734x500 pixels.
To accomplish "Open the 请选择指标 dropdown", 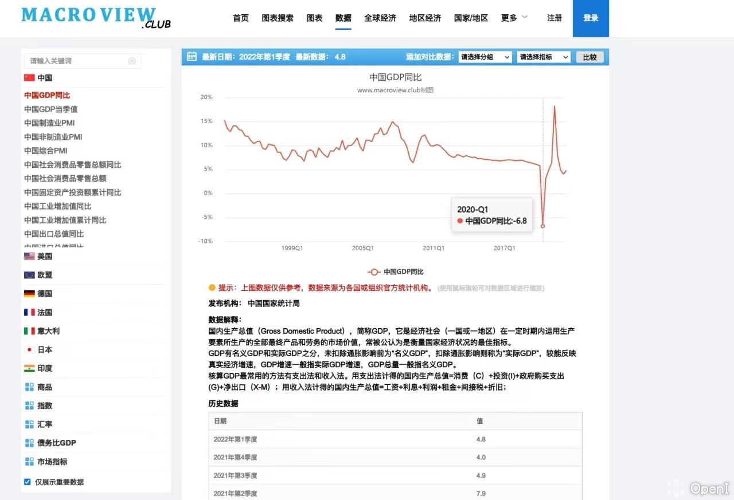I will (x=543, y=57).
